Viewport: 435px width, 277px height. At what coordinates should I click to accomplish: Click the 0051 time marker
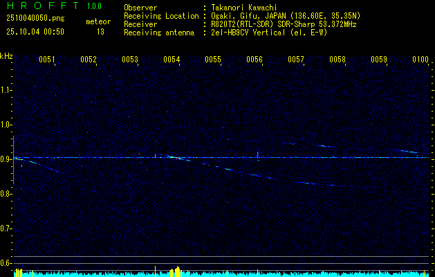coord(47,60)
